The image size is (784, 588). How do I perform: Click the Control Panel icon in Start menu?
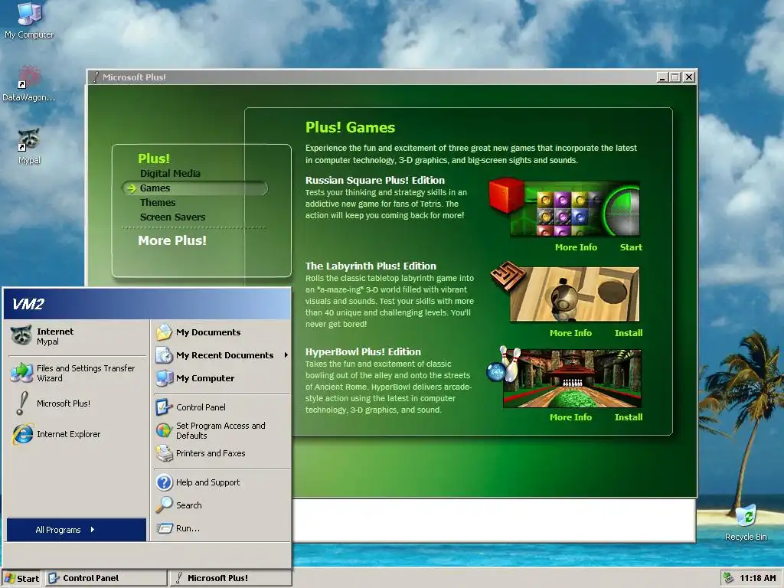point(164,407)
